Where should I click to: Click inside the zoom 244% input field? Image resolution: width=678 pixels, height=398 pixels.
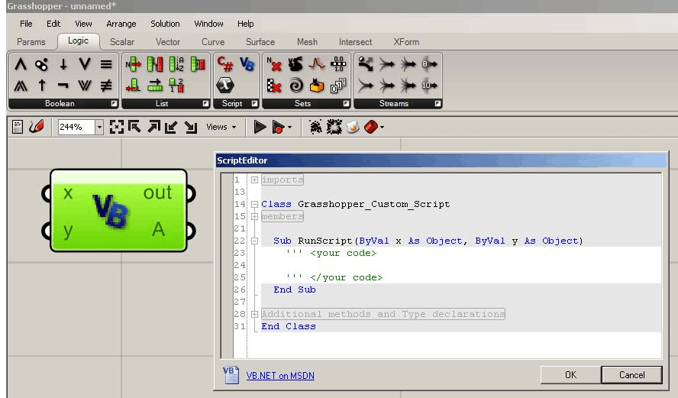(76, 127)
